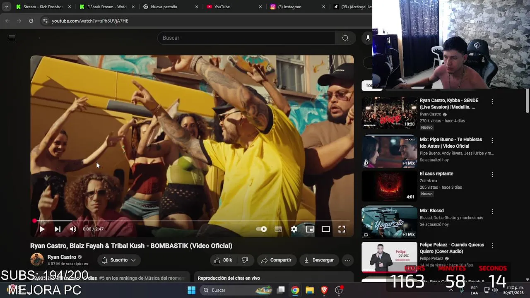The height and width of the screenshot is (298, 530).
Task: Open options for SENDÉ Live Session video
Action: click(492, 101)
